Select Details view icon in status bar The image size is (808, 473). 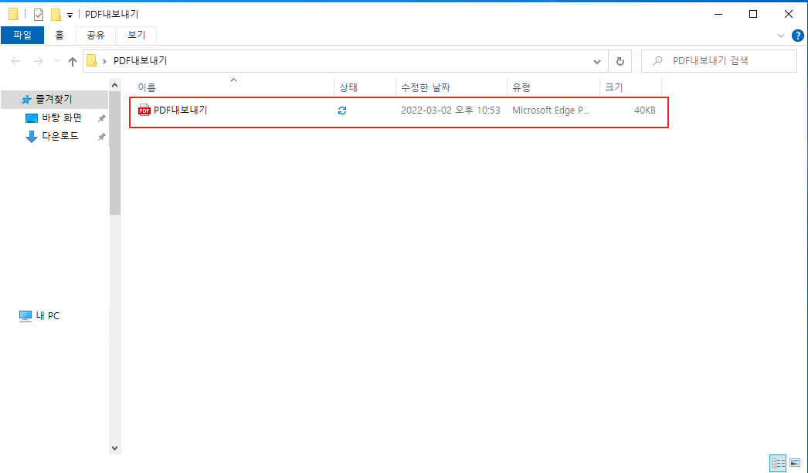(x=778, y=463)
